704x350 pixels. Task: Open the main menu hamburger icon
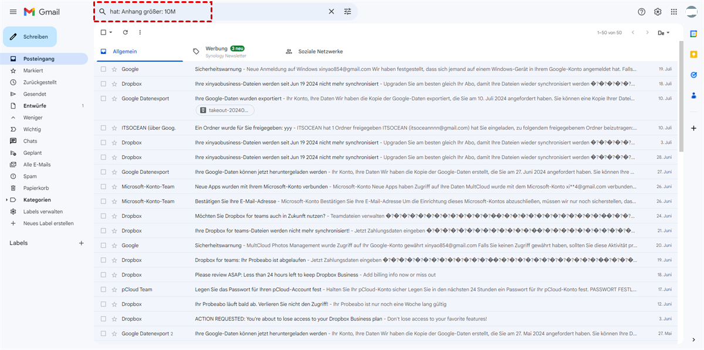13,12
